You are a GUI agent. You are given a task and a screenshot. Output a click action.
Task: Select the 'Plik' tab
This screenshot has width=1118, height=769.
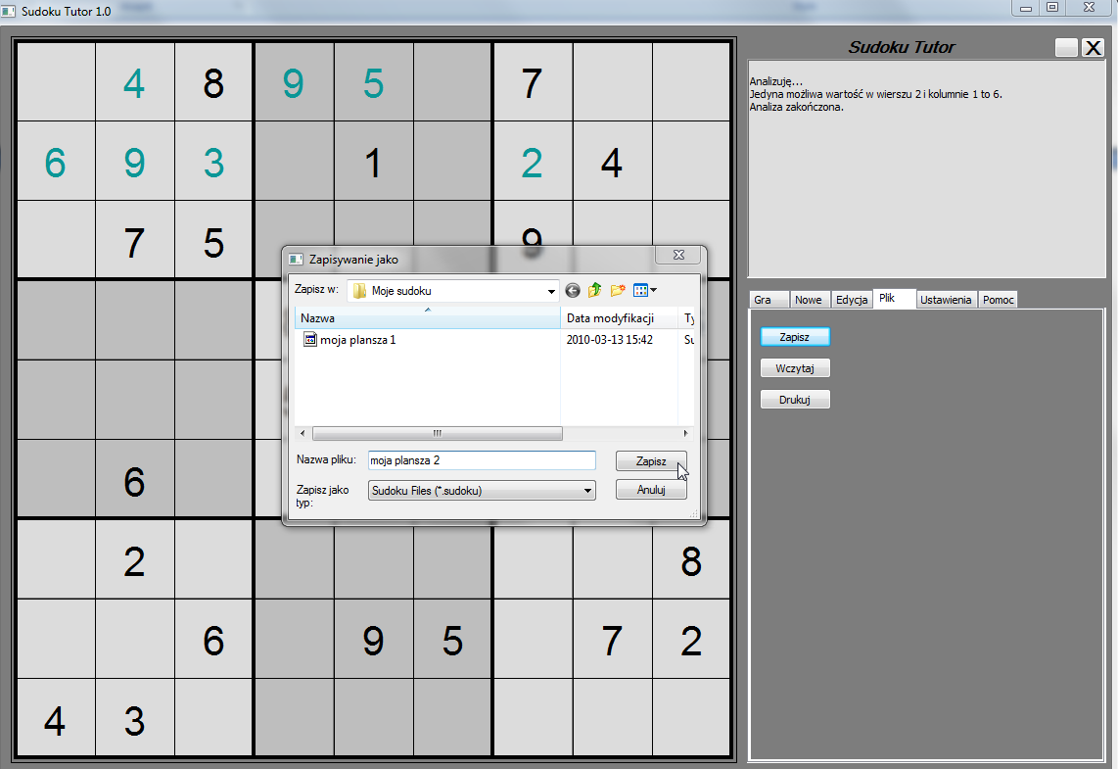[894, 298]
